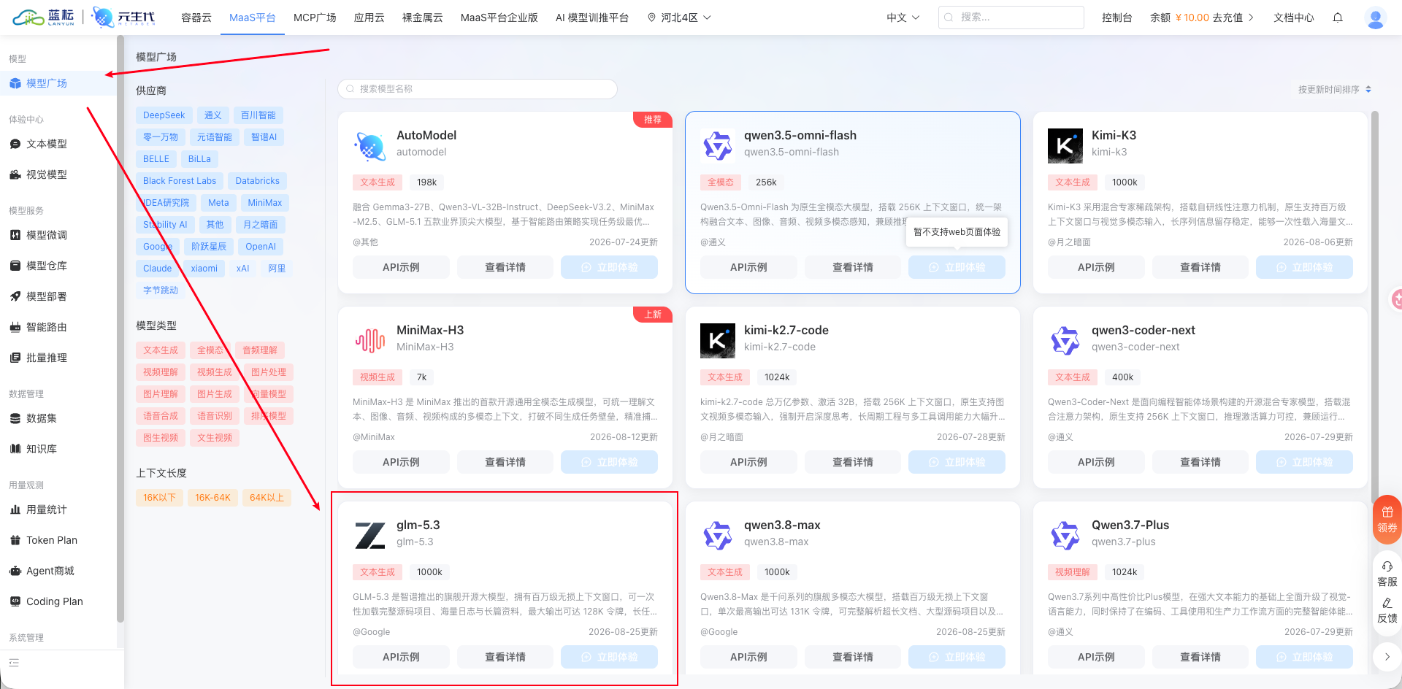Click the glm-5.3 model logo
This screenshot has width=1402, height=689.
click(x=370, y=536)
